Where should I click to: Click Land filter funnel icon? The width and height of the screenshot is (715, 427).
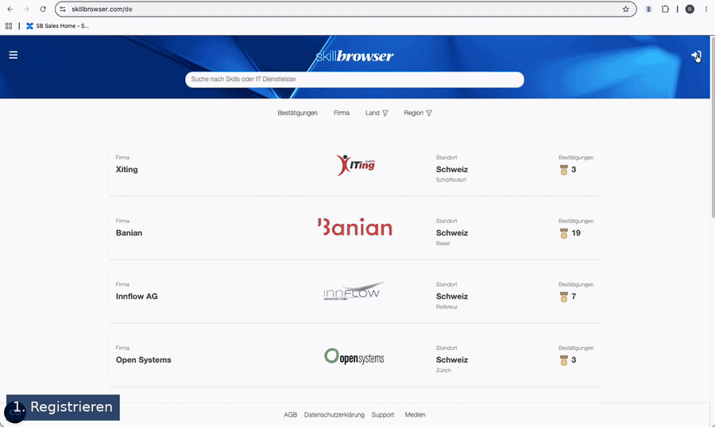coord(385,113)
